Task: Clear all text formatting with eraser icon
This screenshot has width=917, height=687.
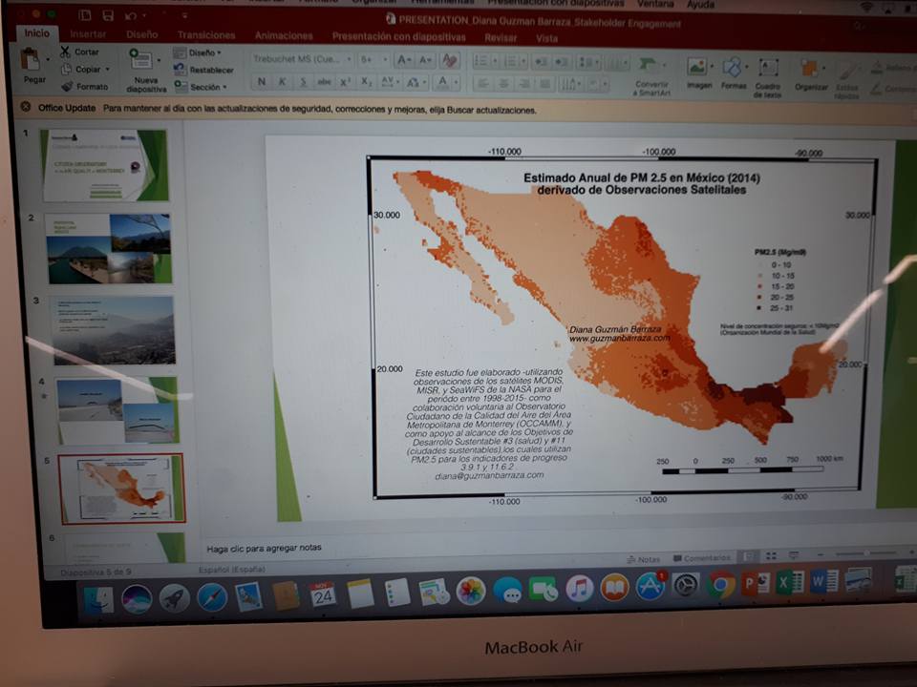Action: point(450,59)
